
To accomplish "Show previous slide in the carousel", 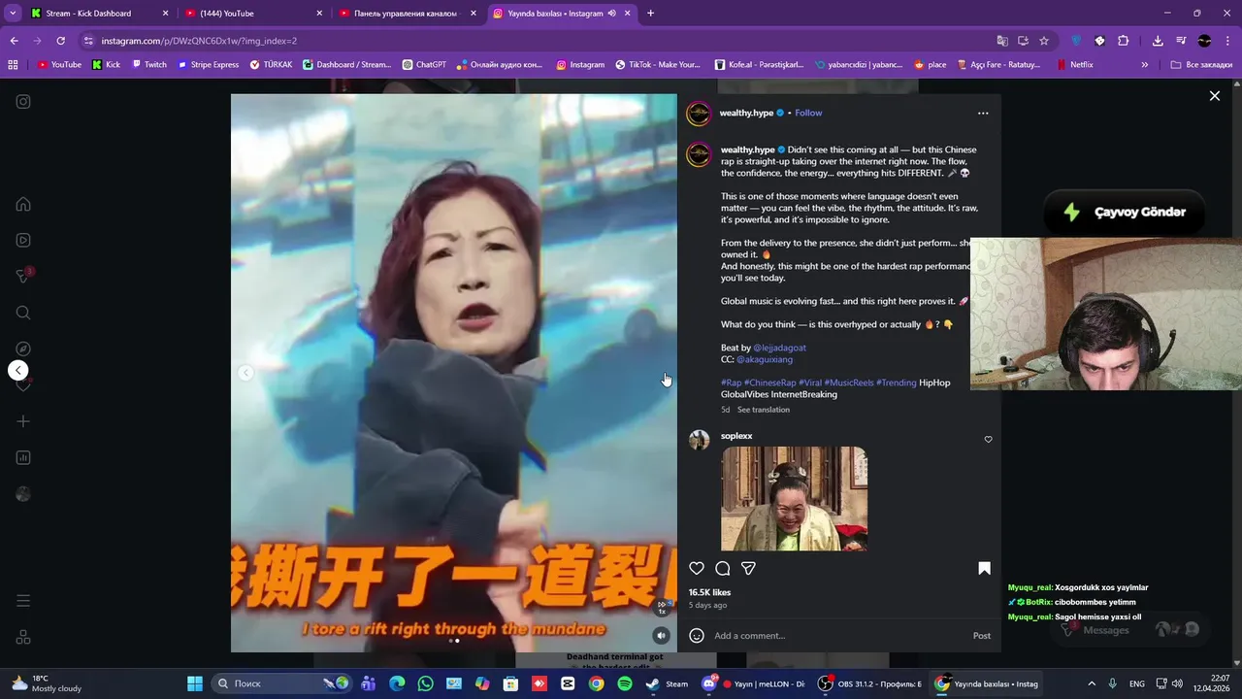I will click(x=245, y=373).
